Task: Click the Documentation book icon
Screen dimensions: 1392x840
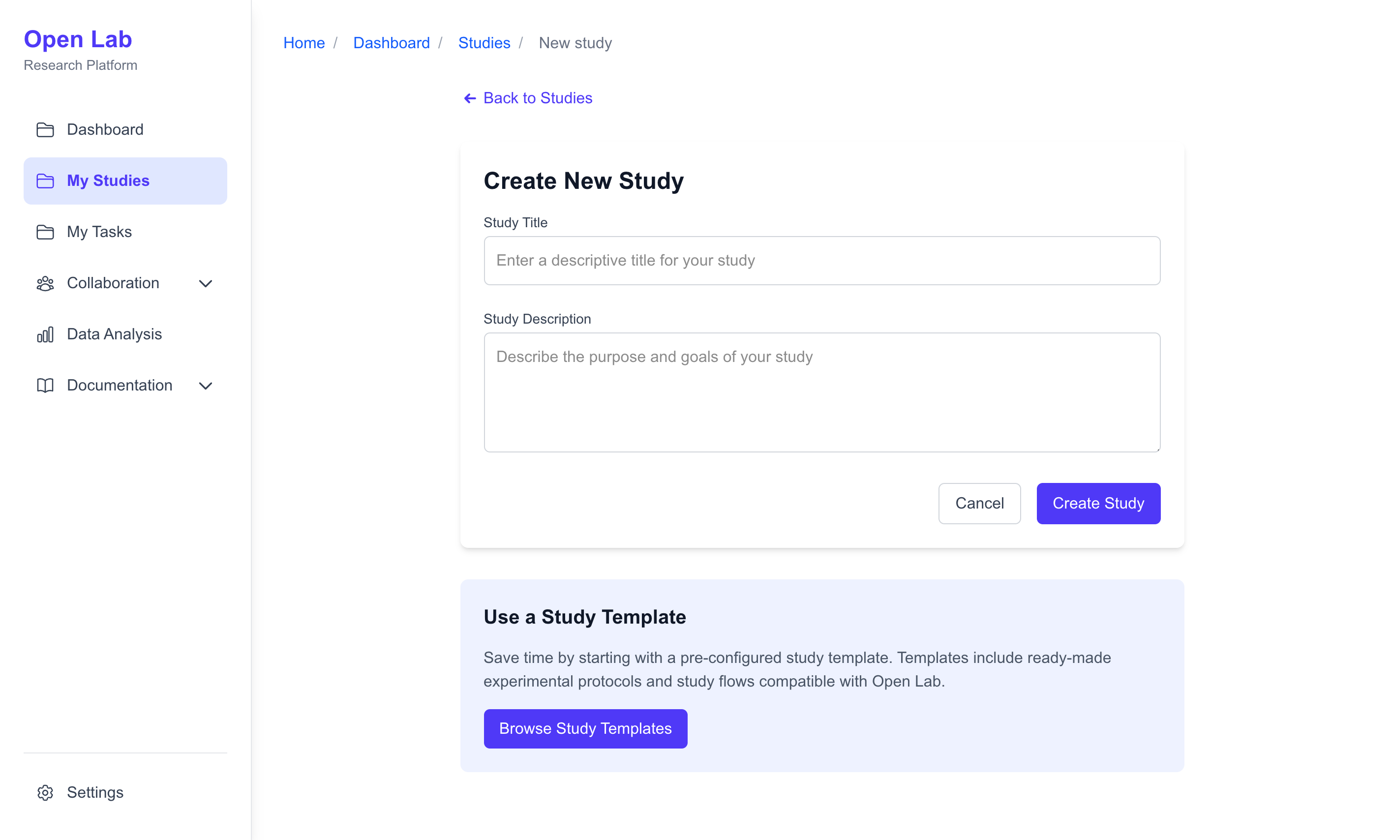Action: 45,385
